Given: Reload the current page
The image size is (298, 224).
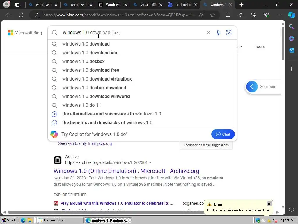Looking at the screenshot, I should pos(21,15).
